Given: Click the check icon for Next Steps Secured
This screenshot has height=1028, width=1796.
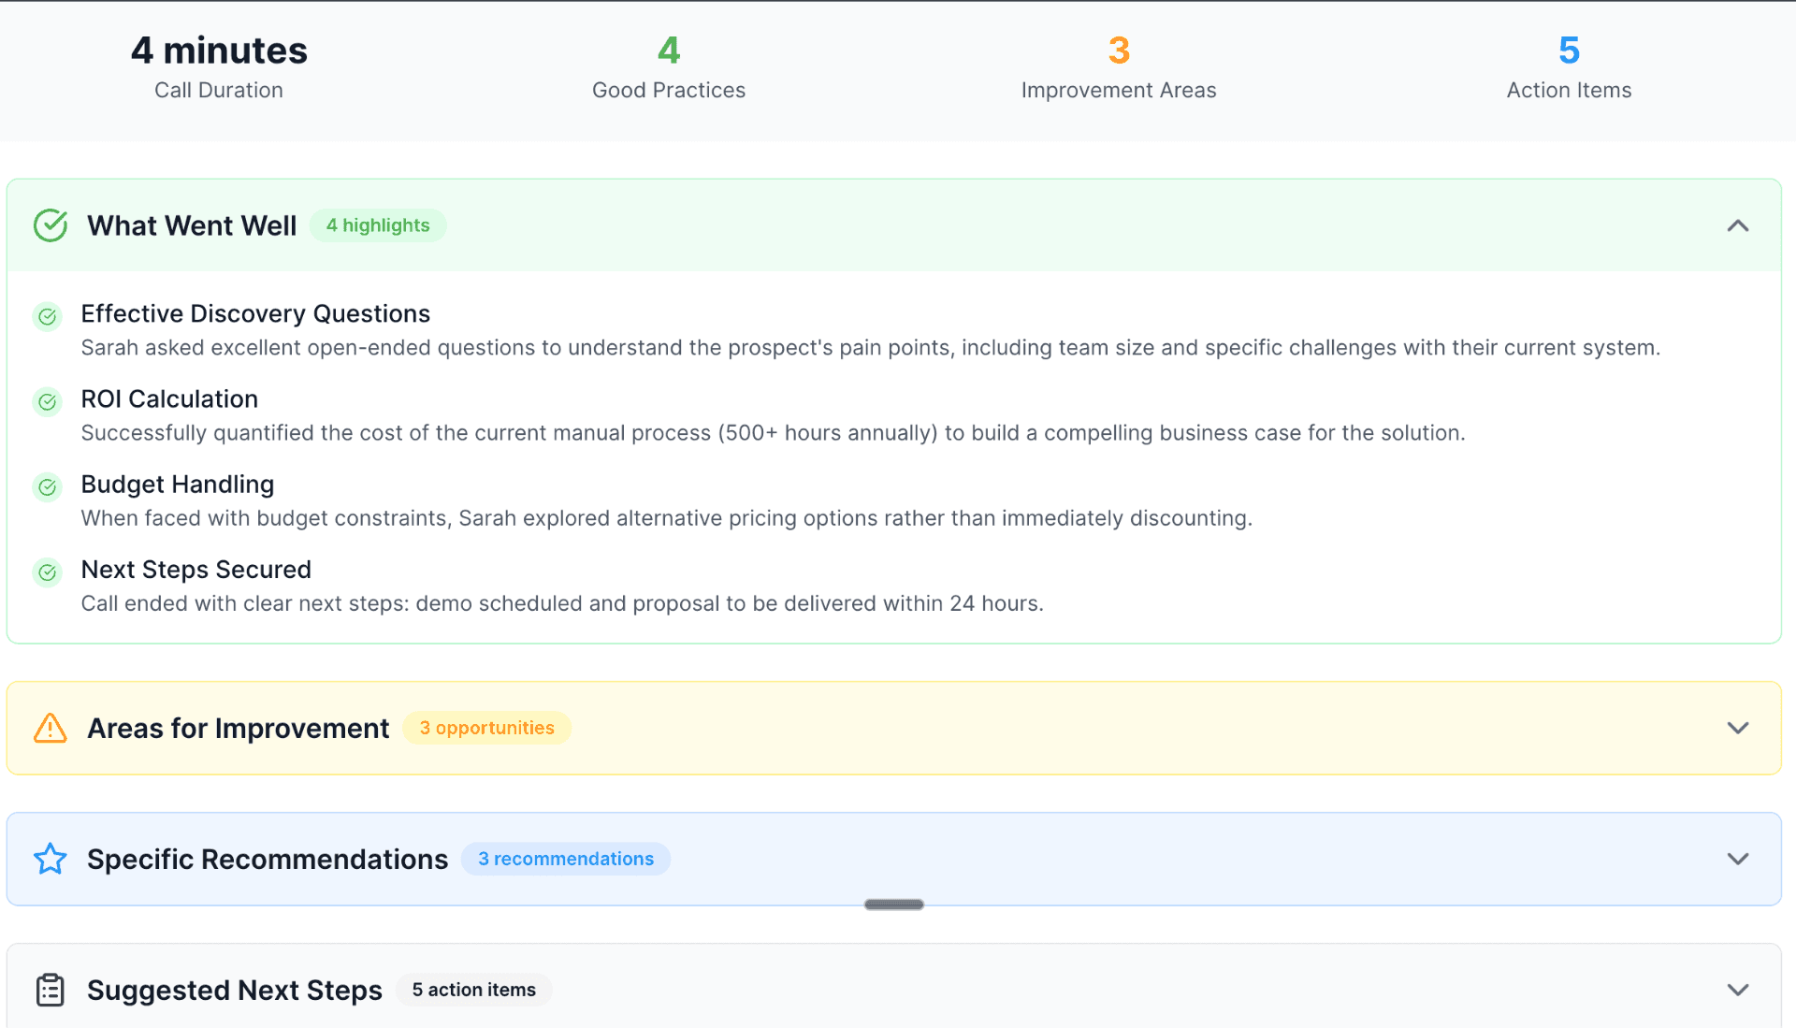Looking at the screenshot, I should coord(47,572).
